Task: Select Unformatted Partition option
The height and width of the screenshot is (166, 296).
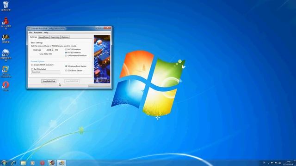Action: [x=76, y=56]
